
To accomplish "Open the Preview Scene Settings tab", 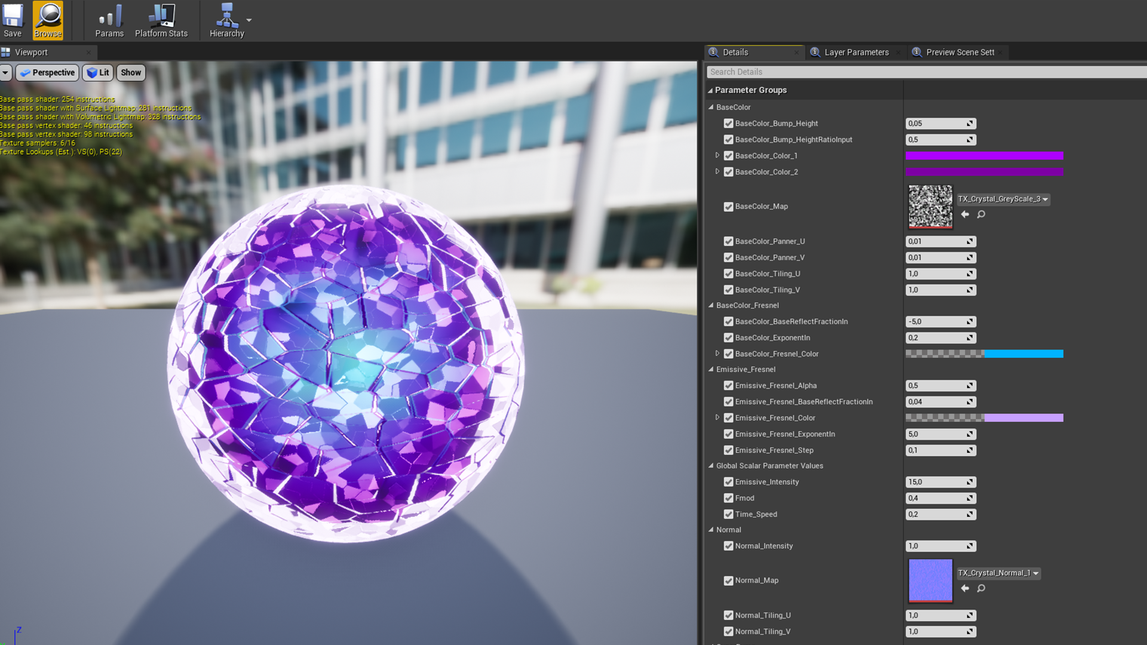I will tap(959, 53).
